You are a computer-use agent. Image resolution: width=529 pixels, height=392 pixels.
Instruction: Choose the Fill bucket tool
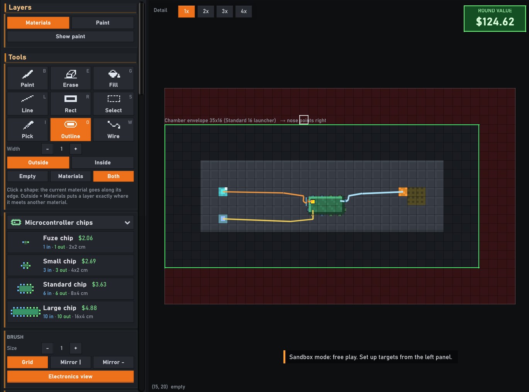(x=114, y=78)
